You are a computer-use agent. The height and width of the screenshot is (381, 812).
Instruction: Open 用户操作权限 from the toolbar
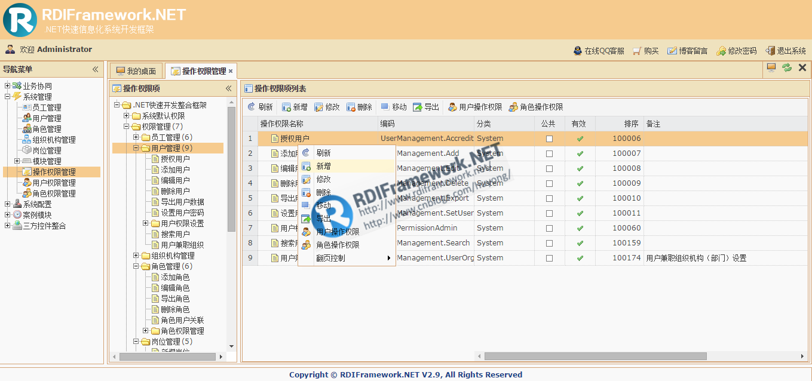pos(475,107)
